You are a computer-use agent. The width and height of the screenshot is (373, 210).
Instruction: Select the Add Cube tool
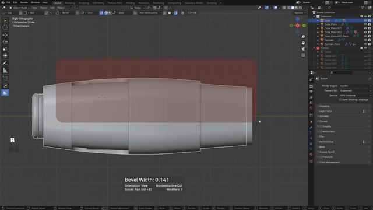coord(5,78)
